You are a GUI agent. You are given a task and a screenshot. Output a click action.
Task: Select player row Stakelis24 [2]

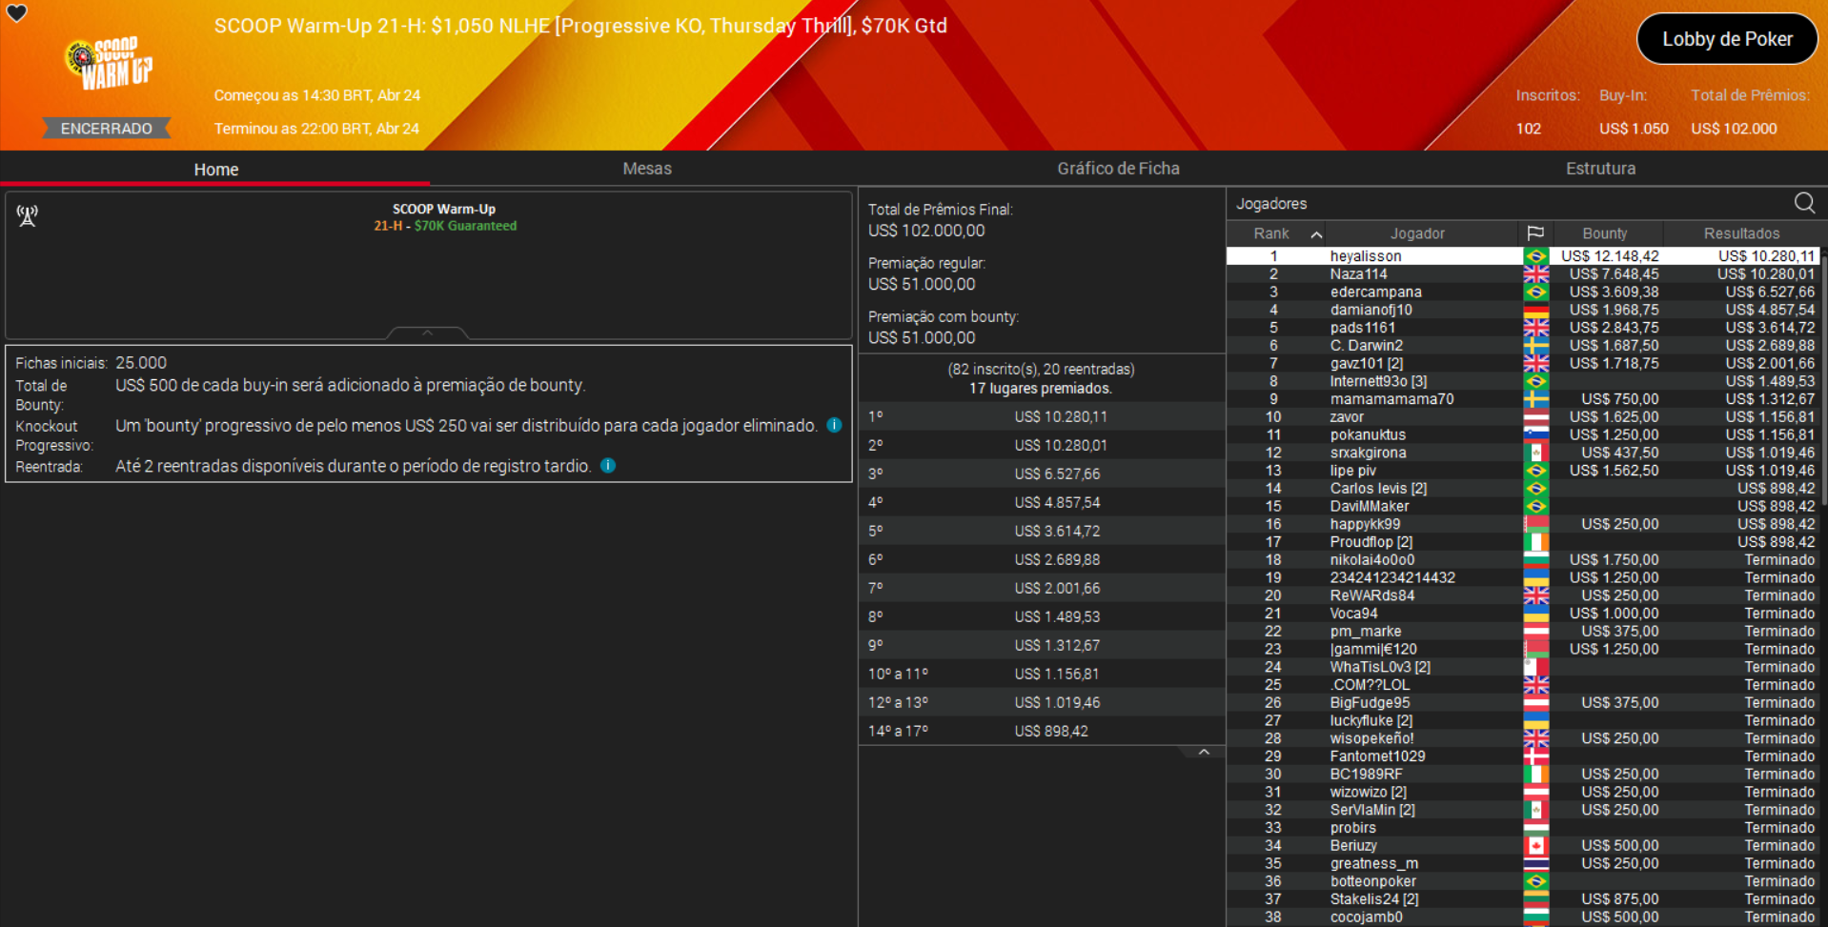point(1523,899)
